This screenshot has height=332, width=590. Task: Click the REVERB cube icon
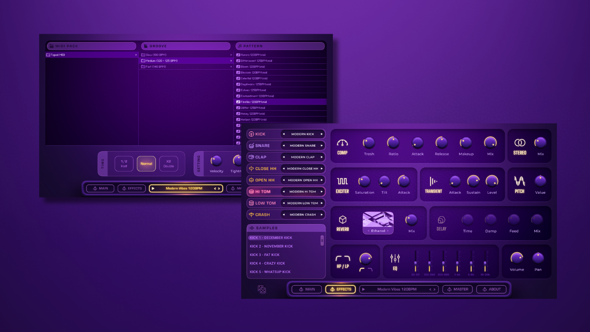pyautogui.click(x=342, y=219)
